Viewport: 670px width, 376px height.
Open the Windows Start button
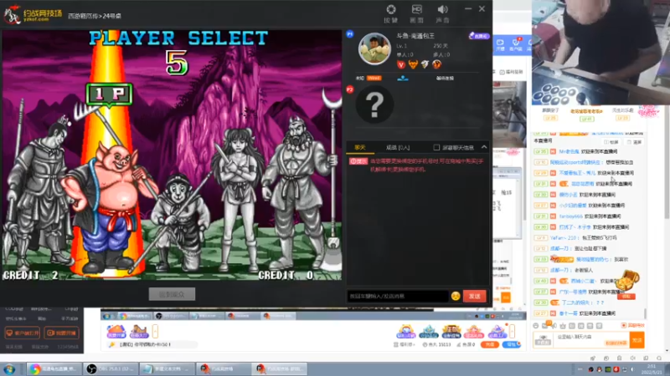9,369
